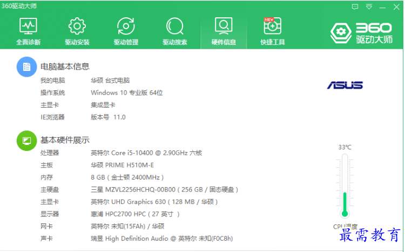Click the ASUS brand logo

tap(345, 85)
